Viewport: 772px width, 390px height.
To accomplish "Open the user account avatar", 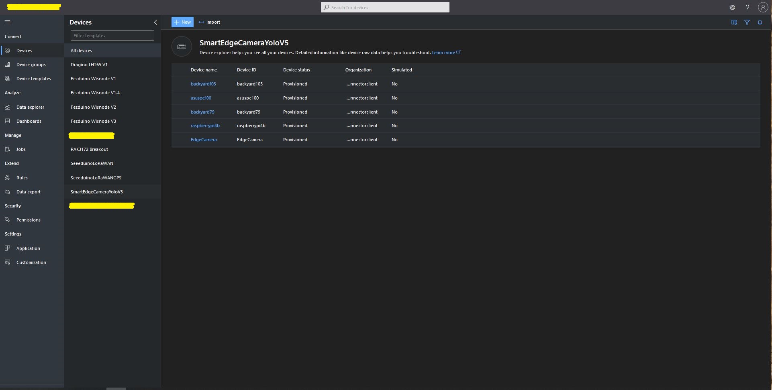I will (x=762, y=7).
